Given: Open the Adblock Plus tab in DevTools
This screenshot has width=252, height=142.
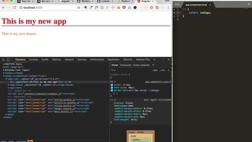Looking at the screenshot, I should (143, 60).
